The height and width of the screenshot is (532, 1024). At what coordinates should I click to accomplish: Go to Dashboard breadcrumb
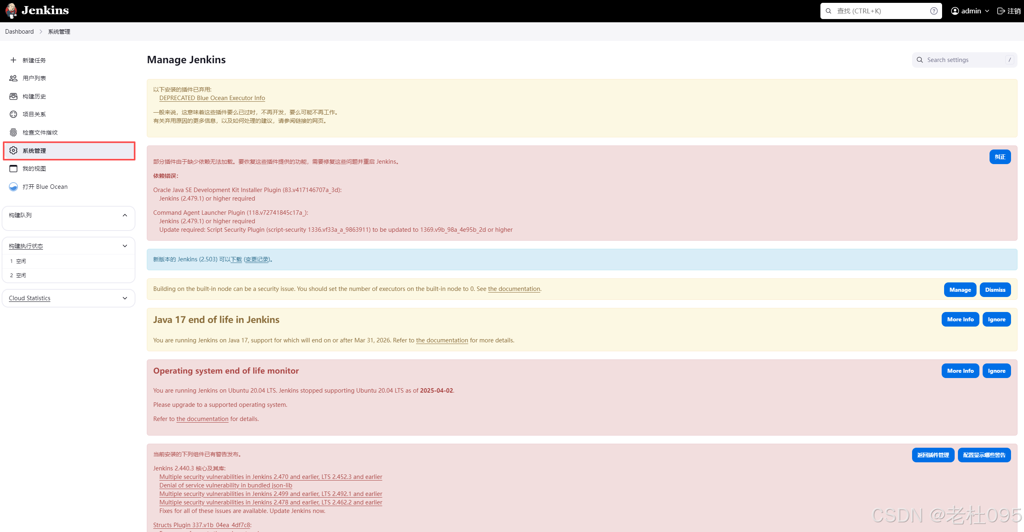click(x=19, y=32)
